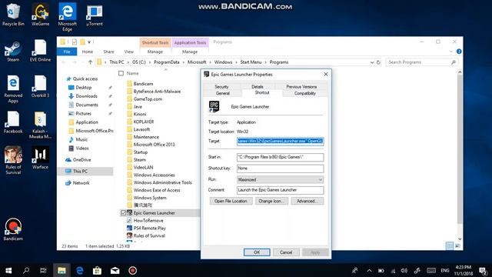Open the Share ribbon tab
This screenshot has width=492, height=277.
coord(108,52)
